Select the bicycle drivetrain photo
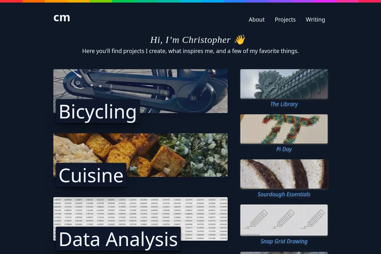381x254 pixels. [140, 91]
